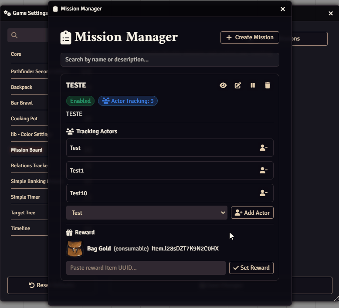Click the Test1 actor row name

coord(77,170)
